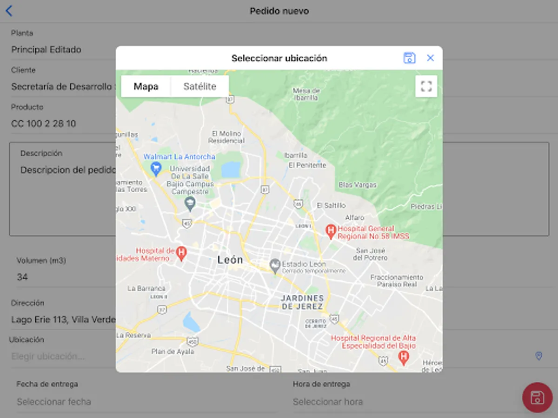Select the Hospital Regional de Alta Especialidad marker
The image size is (558, 418).
click(404, 357)
